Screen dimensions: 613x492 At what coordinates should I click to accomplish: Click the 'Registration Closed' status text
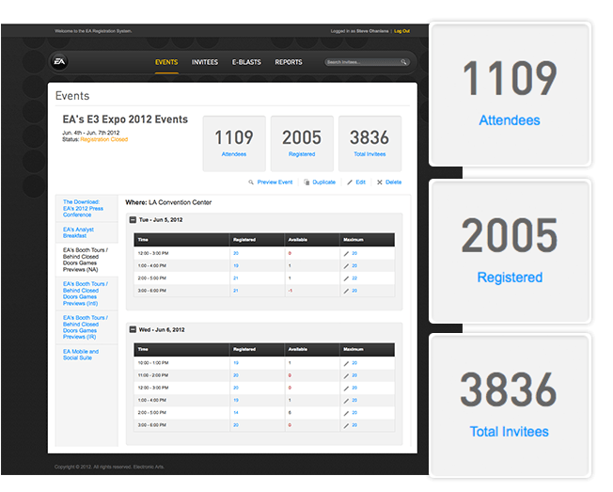[104, 139]
